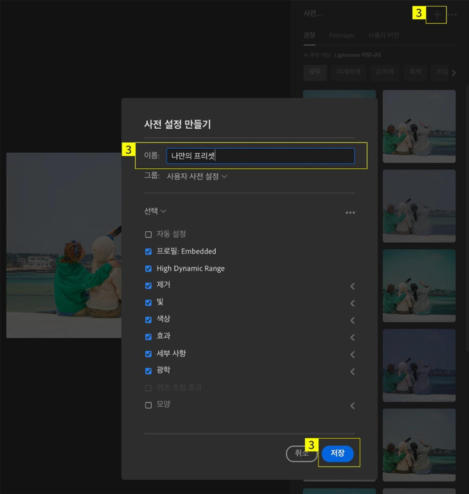Uncheck 프로필: Embedded checkbox
This screenshot has height=494, width=469.
coord(148,251)
